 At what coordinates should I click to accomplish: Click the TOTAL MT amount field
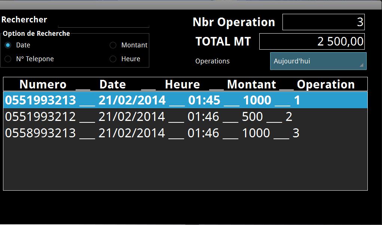point(312,41)
